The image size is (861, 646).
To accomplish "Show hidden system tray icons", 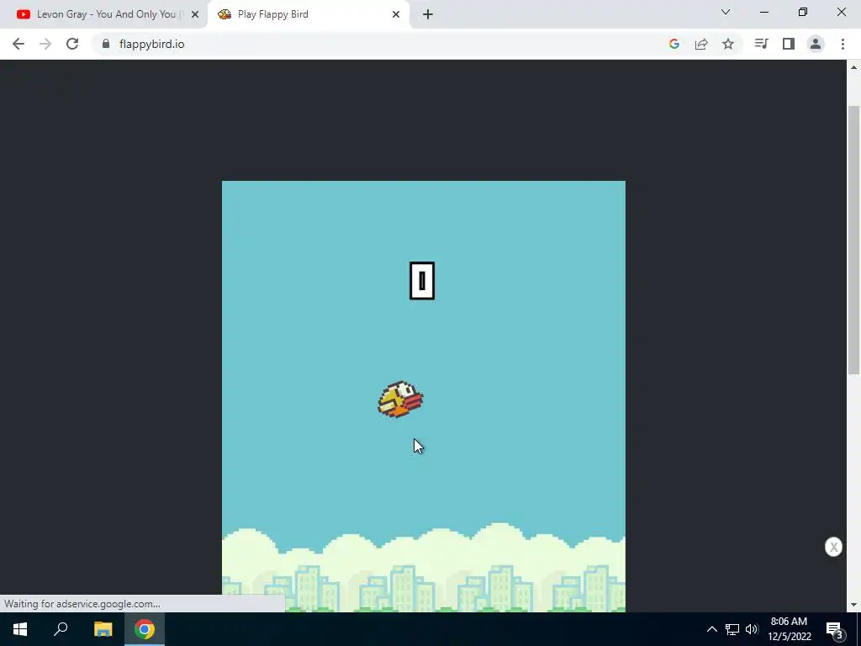I will (x=711, y=629).
